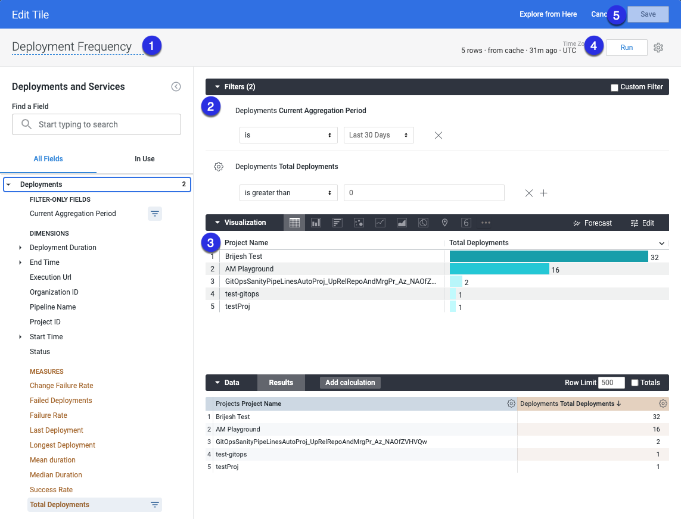The width and height of the screenshot is (681, 519).
Task: Open the settings gear beside Run
Action: click(658, 48)
